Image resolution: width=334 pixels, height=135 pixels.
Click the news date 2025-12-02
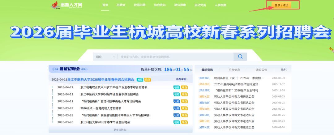(x=278, y=84)
